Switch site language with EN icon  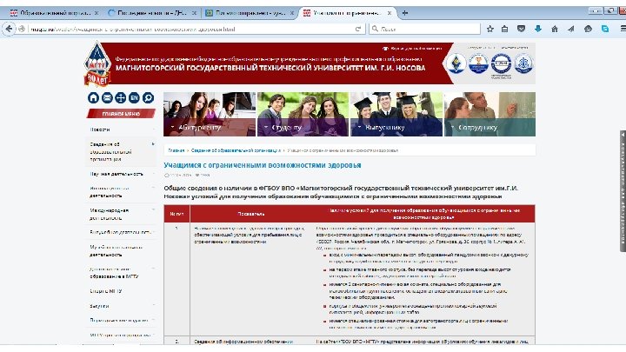[134, 97]
